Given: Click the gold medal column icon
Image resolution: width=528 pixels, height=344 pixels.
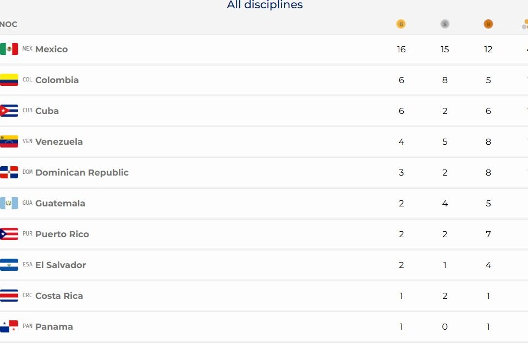Looking at the screenshot, I should 401,24.
